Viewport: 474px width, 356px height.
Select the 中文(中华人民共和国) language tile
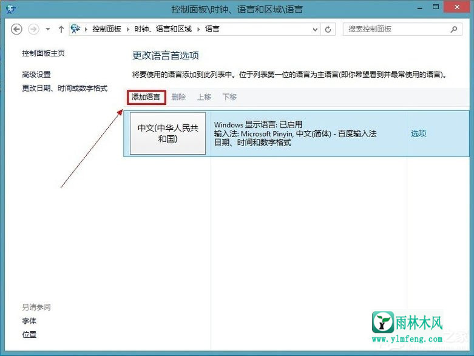(x=168, y=133)
